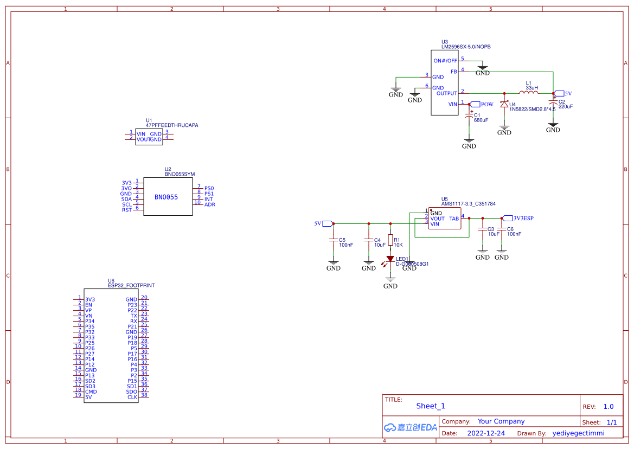This screenshot has width=634, height=449.
Task: Click the yediyegectimmi drawn-by name
Action: (x=578, y=433)
